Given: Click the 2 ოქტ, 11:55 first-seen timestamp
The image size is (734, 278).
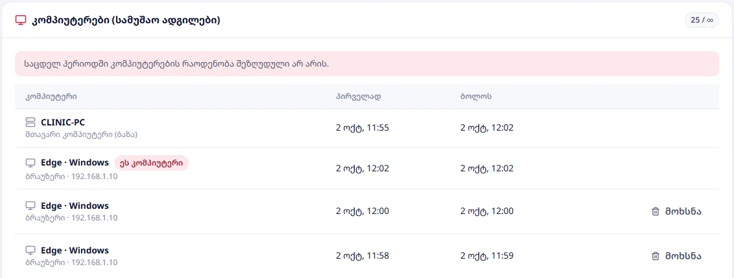Looking at the screenshot, I should click(x=362, y=127).
